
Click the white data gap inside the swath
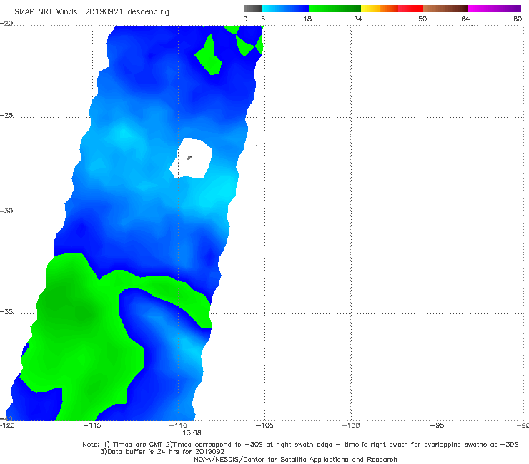pyautogui.click(x=192, y=158)
